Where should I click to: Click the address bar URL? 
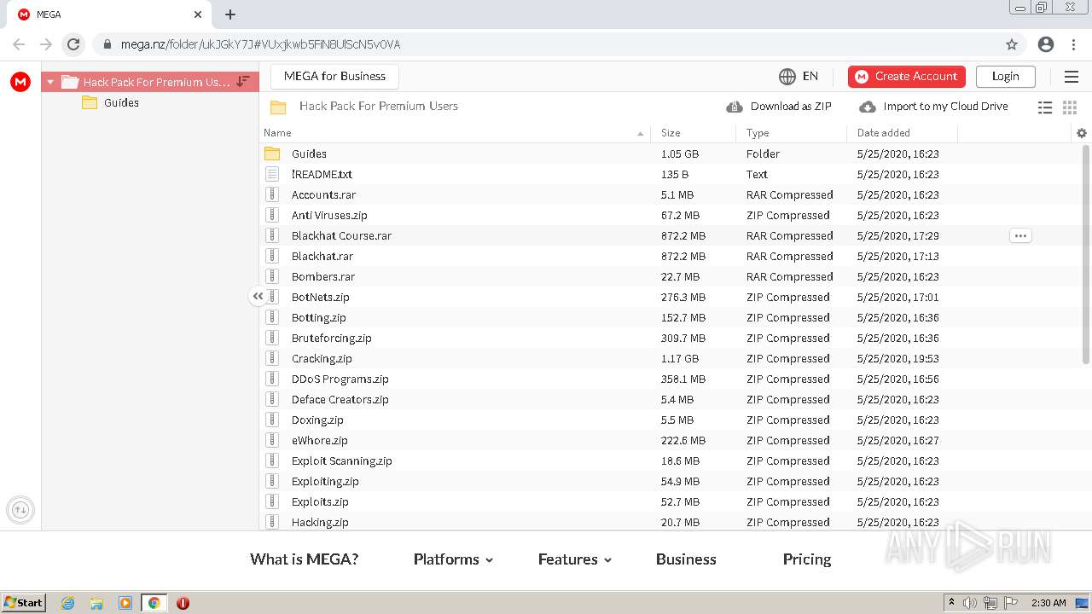pos(260,44)
